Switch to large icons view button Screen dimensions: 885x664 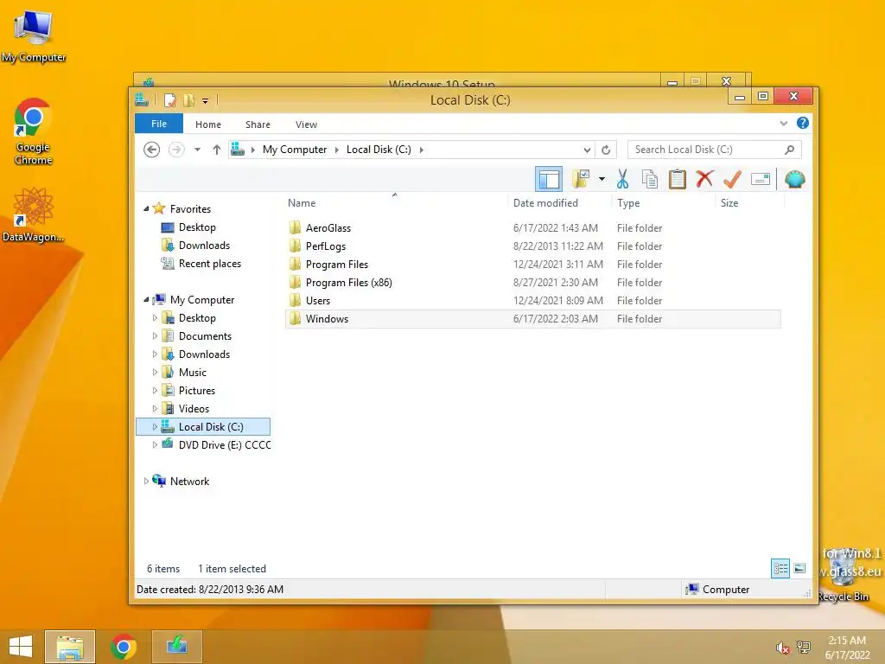pos(799,569)
